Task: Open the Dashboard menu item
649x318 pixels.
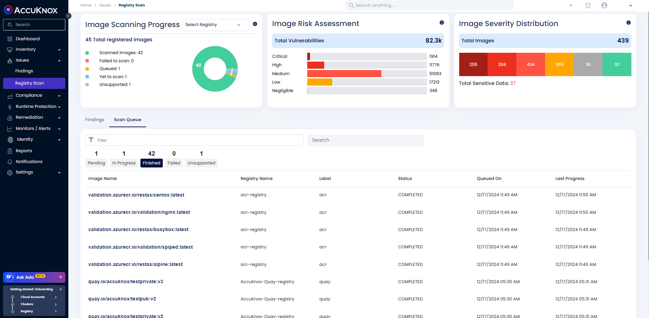Action: click(x=28, y=39)
